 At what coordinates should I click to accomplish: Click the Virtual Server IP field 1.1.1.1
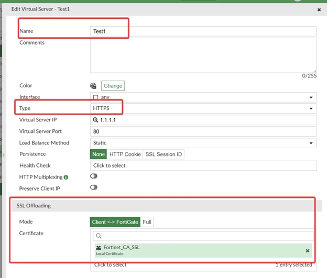click(x=203, y=120)
